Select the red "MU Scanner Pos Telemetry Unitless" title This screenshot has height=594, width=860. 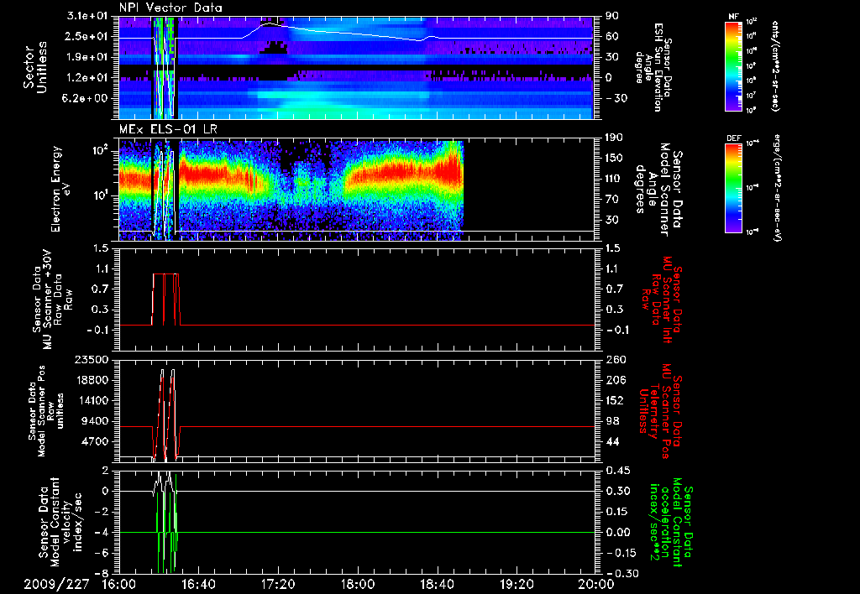661,411
